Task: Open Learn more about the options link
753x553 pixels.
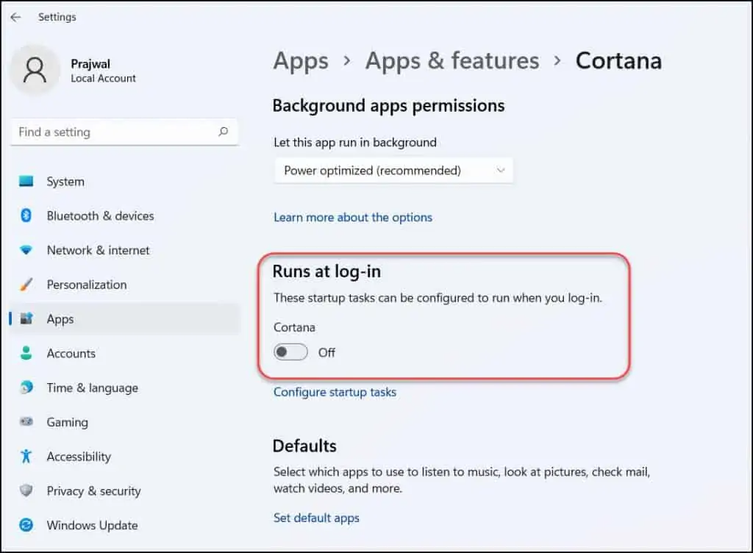Action: [x=353, y=217]
